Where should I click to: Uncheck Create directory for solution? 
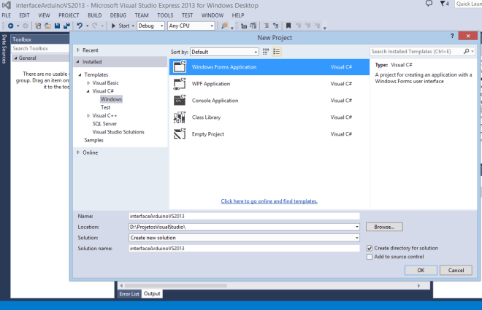370,248
